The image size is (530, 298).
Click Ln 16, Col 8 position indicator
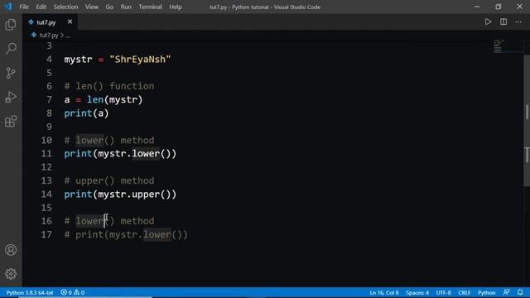coord(384,292)
